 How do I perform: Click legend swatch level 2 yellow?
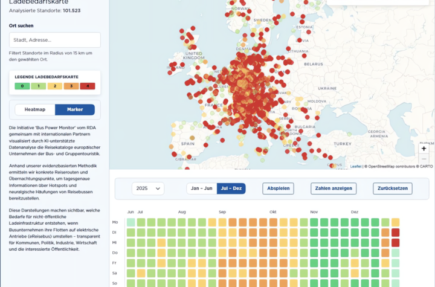[55, 86]
